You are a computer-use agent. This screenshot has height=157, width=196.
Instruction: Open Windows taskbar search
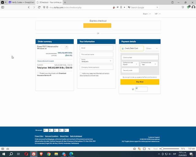tap(11, 154)
